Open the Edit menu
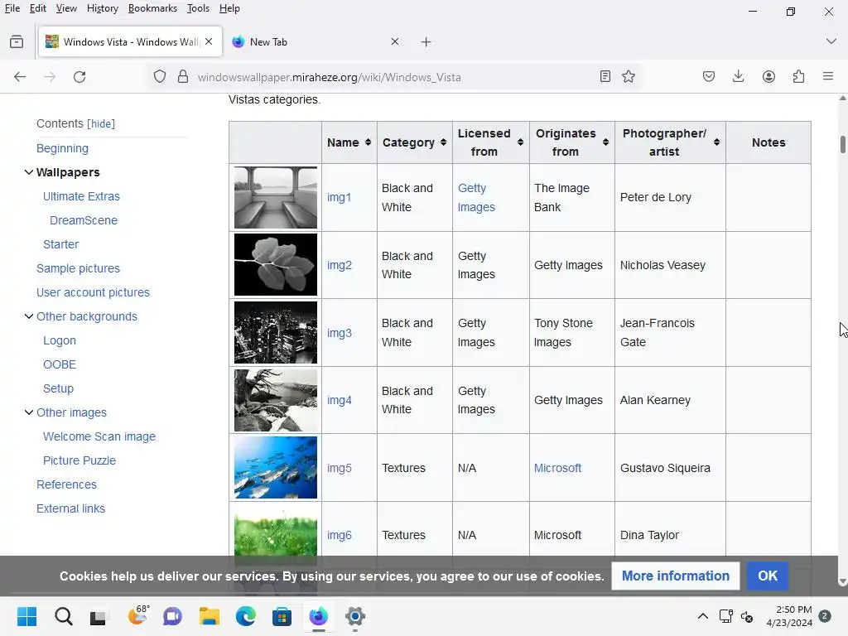 tap(38, 8)
